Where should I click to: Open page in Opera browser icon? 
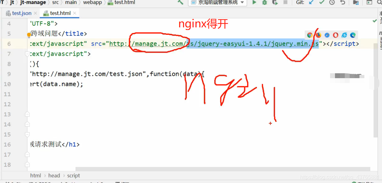coord(335,35)
